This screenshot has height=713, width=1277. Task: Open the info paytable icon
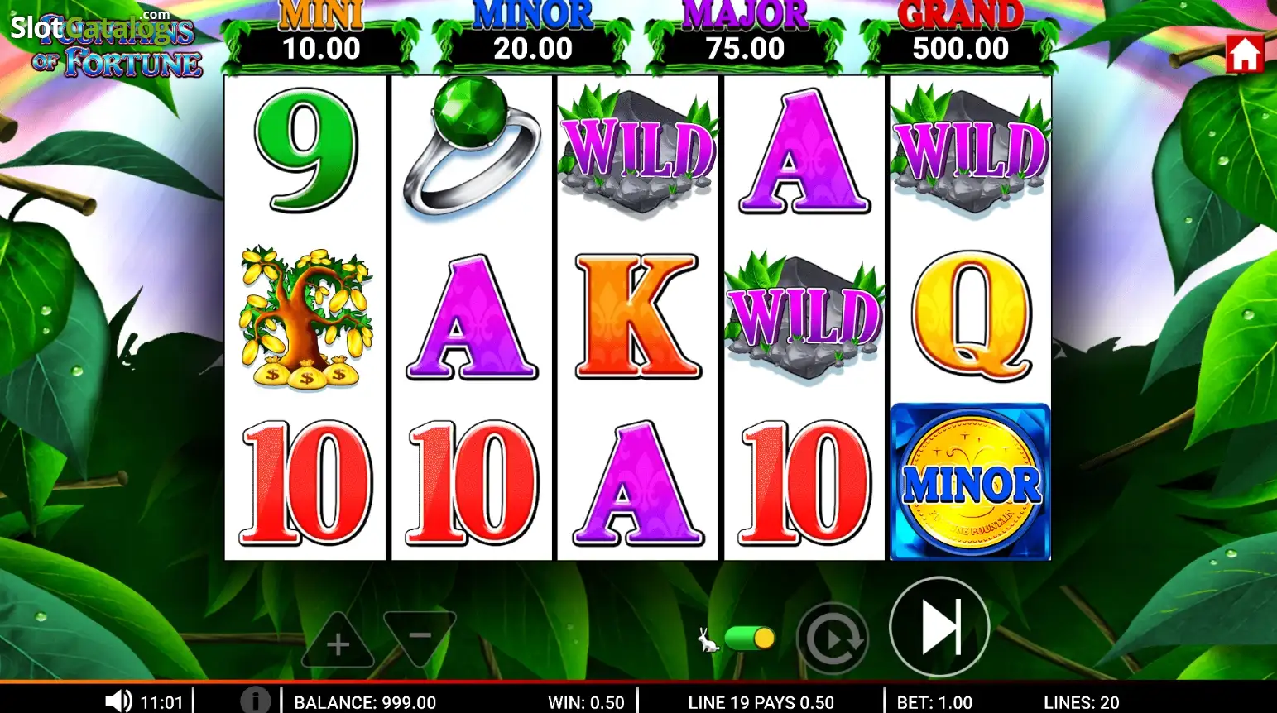[256, 701]
